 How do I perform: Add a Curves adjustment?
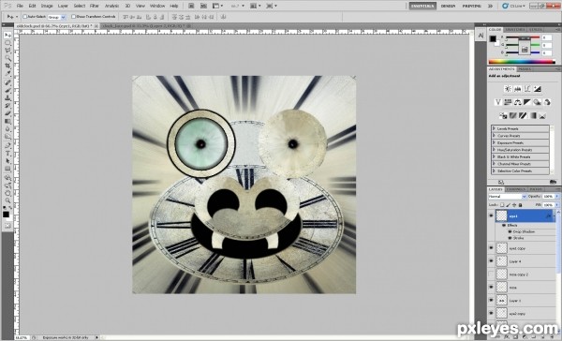(x=527, y=89)
